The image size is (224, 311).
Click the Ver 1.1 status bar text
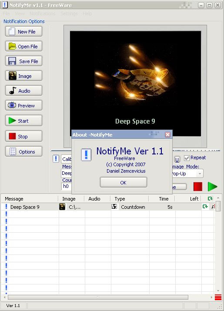[x=13, y=305]
